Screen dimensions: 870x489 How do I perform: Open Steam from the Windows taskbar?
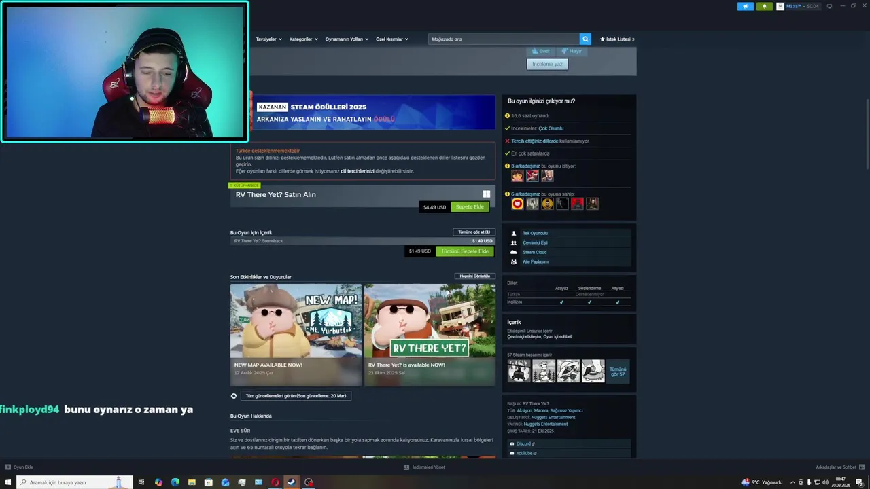point(292,482)
